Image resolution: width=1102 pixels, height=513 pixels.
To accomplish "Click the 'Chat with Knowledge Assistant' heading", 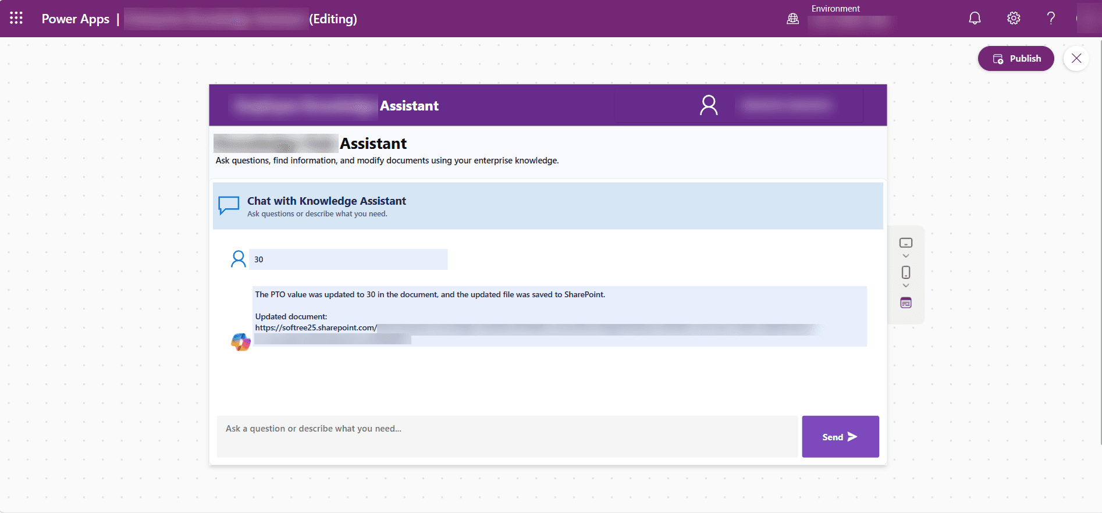I will point(326,201).
